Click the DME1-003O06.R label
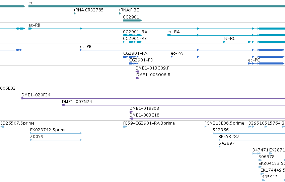The image size is (285, 182). [x=153, y=75]
